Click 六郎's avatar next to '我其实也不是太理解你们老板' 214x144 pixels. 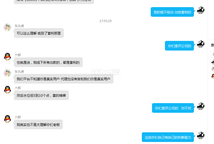(x=7, y=119)
